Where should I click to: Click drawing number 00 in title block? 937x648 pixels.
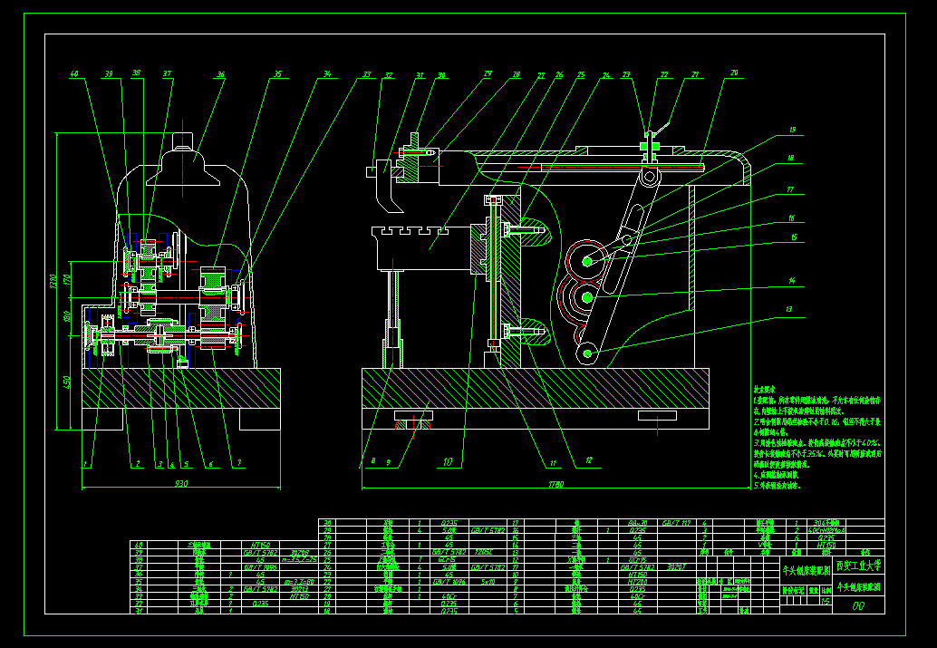coord(858,605)
